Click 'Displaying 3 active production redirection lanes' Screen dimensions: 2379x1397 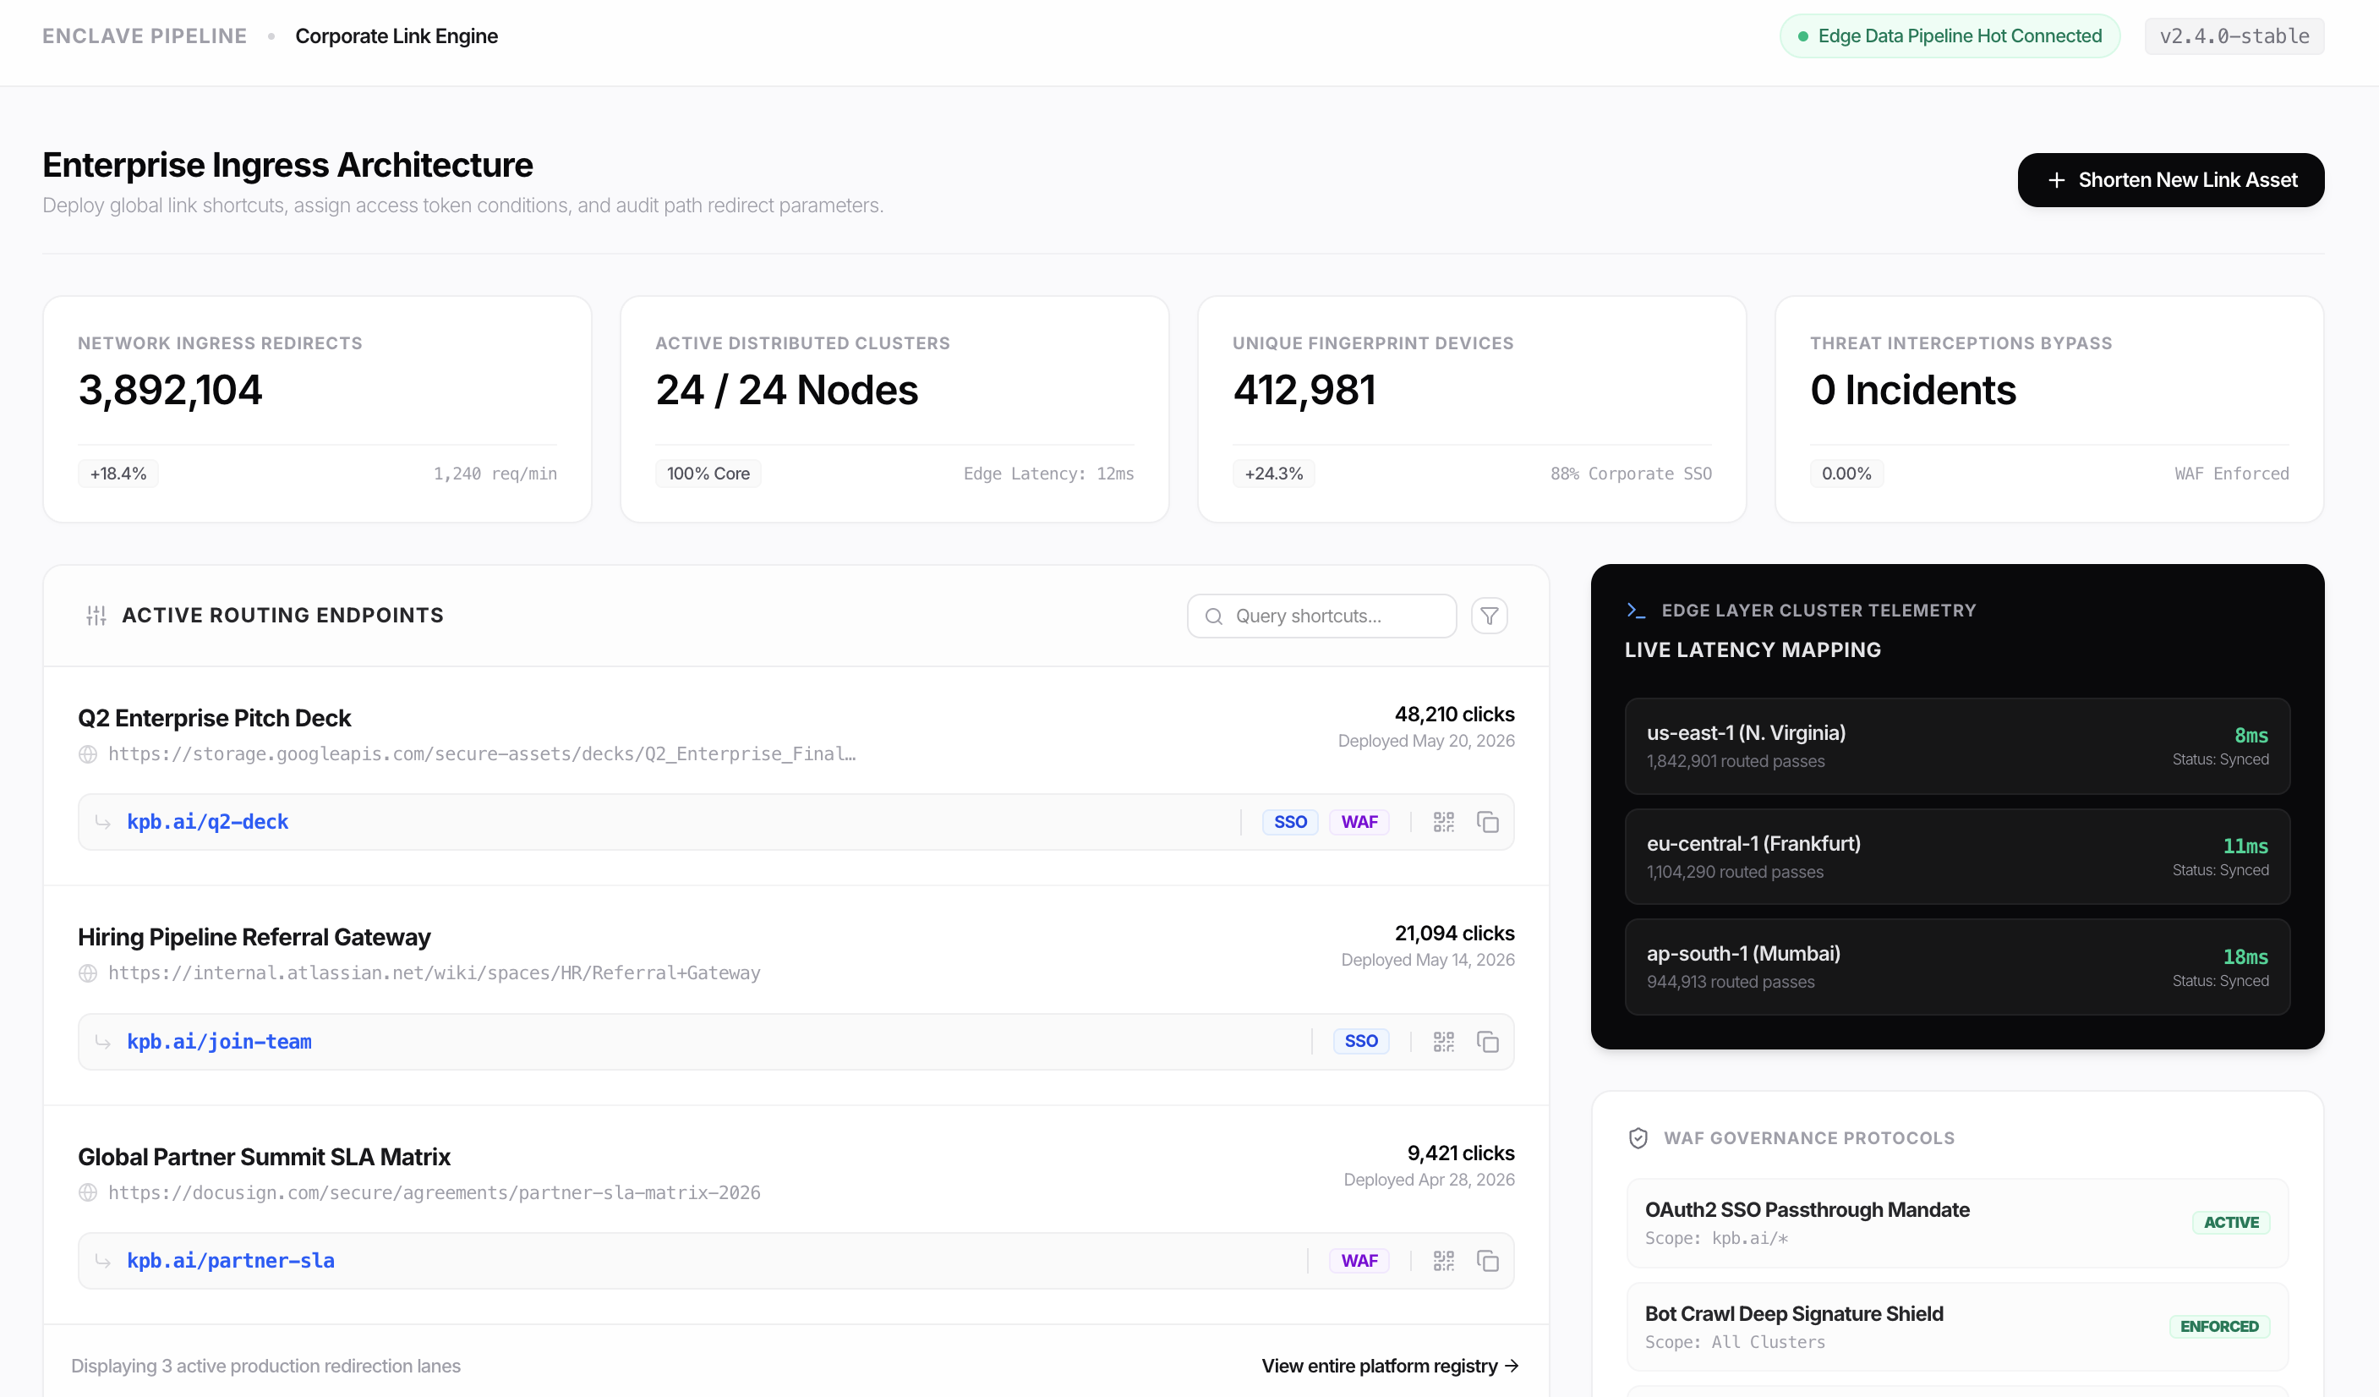point(265,1366)
